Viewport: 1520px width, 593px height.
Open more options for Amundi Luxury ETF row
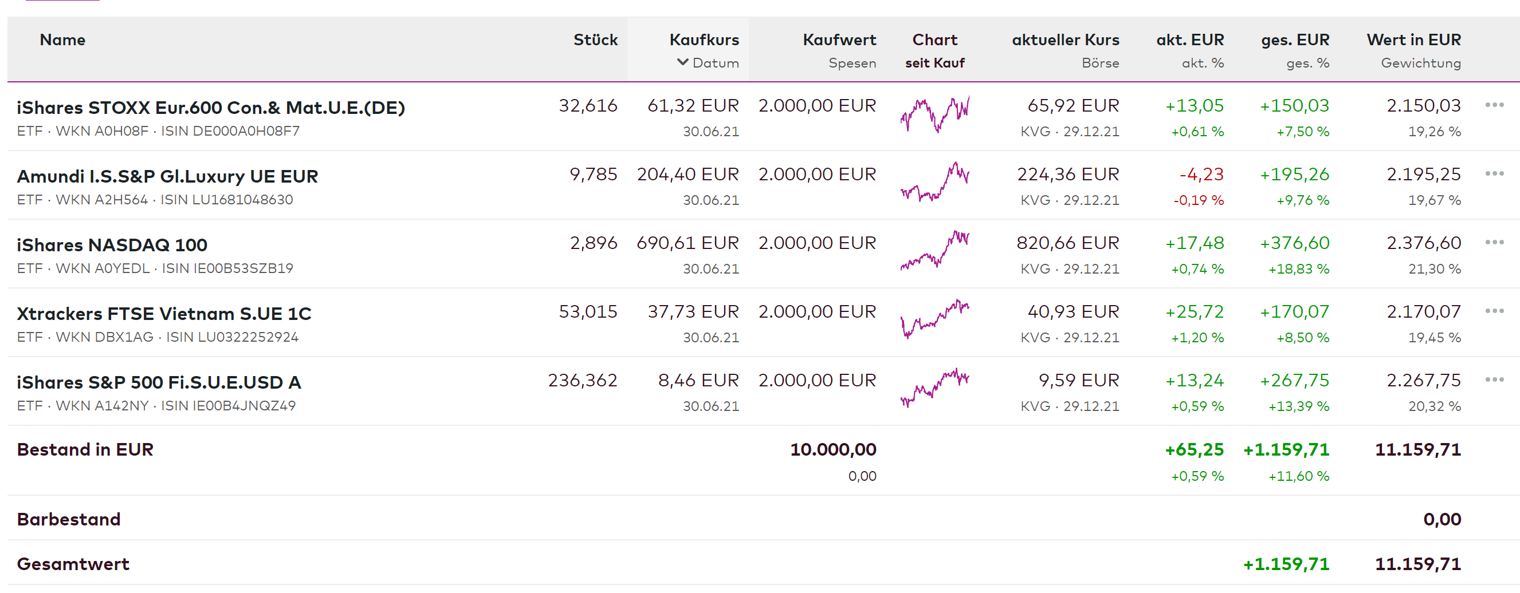click(1494, 173)
